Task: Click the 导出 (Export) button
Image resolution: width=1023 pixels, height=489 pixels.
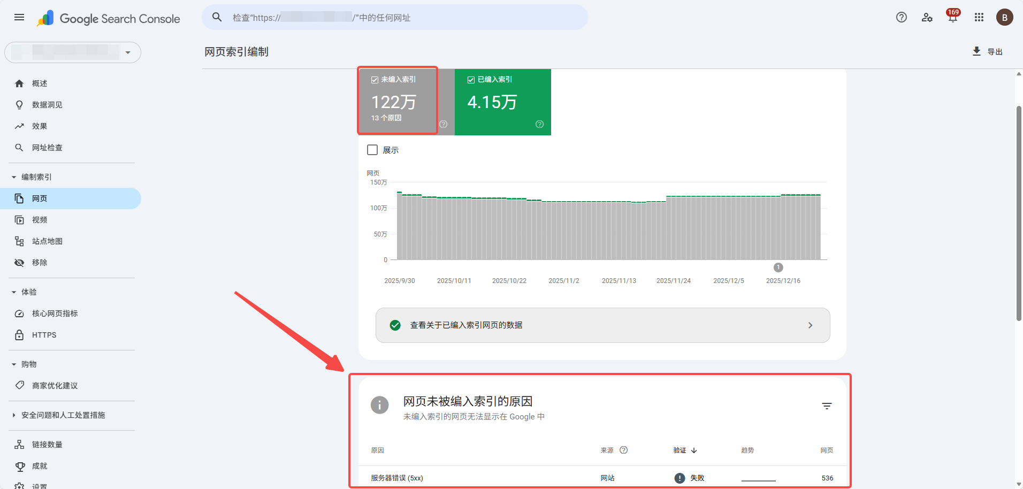Action: pos(988,51)
